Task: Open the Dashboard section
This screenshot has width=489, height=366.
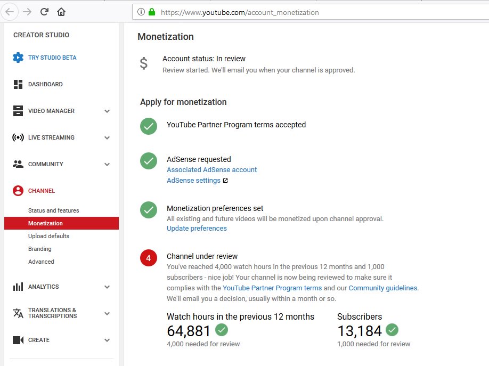Action: point(45,84)
